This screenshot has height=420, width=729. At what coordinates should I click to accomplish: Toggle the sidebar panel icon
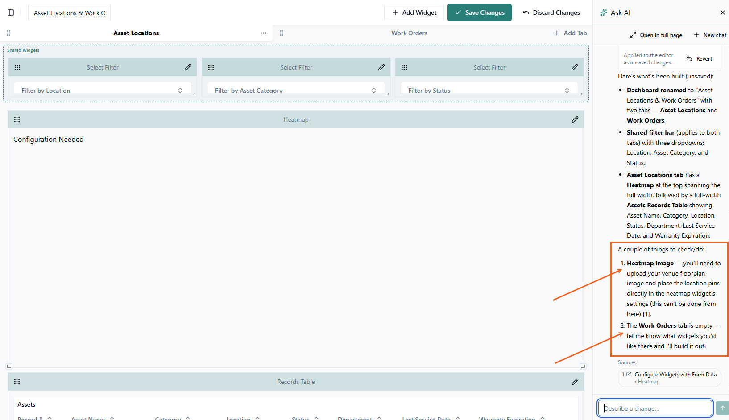[x=11, y=12]
